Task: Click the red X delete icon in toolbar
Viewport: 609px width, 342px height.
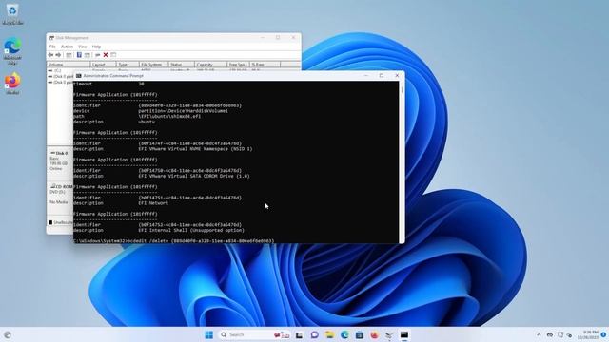Action: tap(106, 55)
